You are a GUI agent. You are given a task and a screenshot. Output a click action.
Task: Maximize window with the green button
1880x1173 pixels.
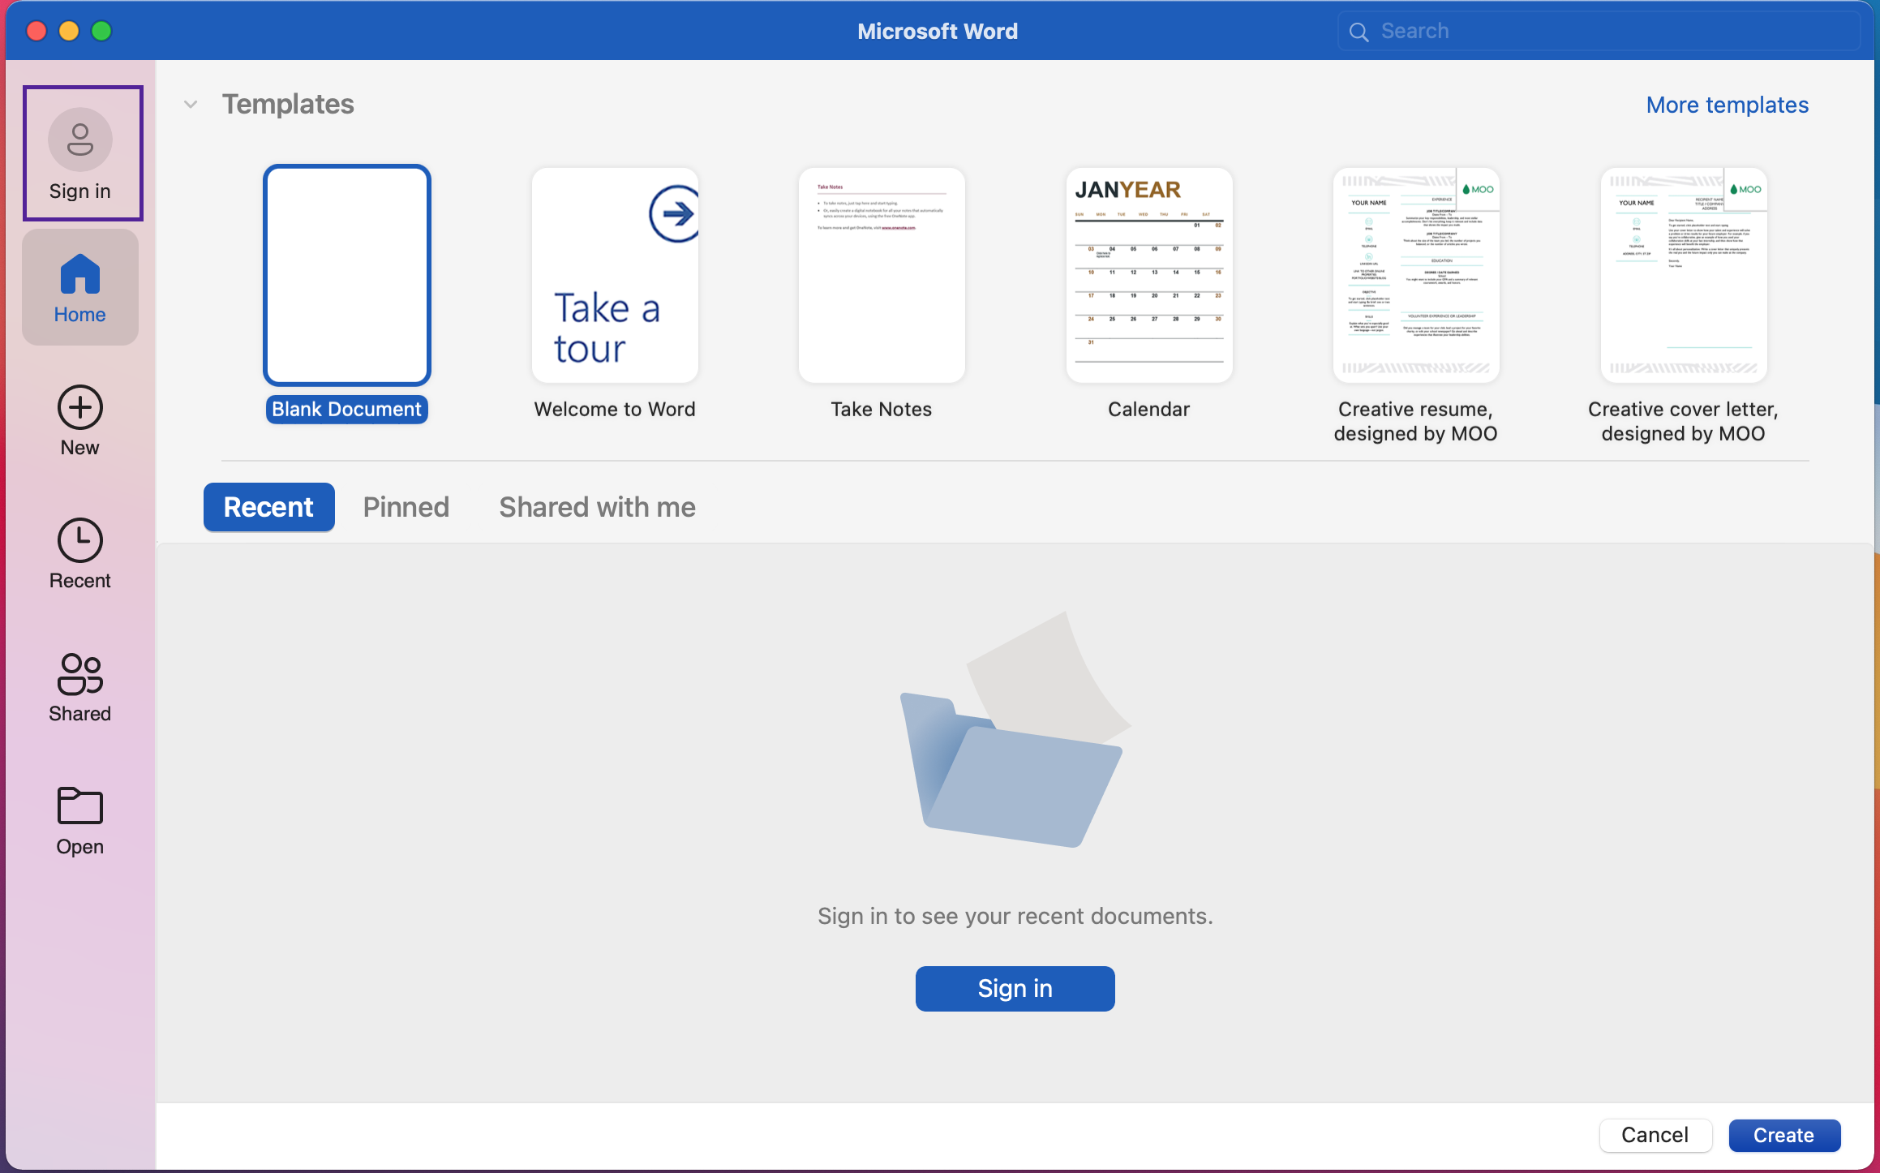(101, 31)
